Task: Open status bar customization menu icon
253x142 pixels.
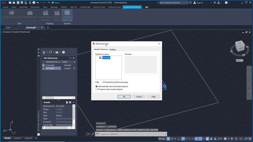Action: [x=250, y=138]
